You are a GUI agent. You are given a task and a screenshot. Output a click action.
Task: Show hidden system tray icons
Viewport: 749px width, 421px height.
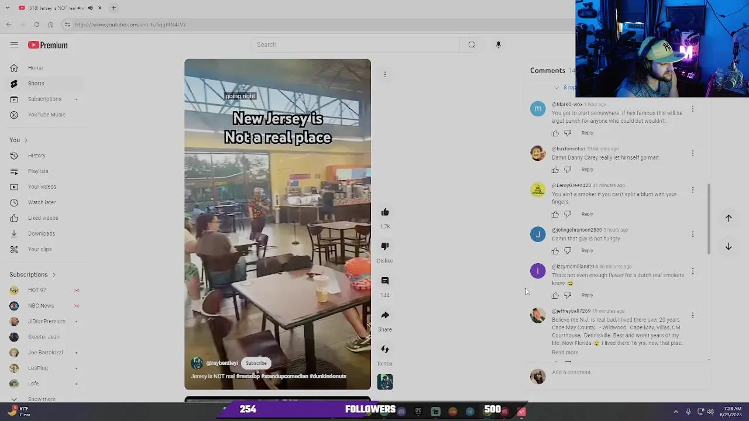click(x=676, y=412)
